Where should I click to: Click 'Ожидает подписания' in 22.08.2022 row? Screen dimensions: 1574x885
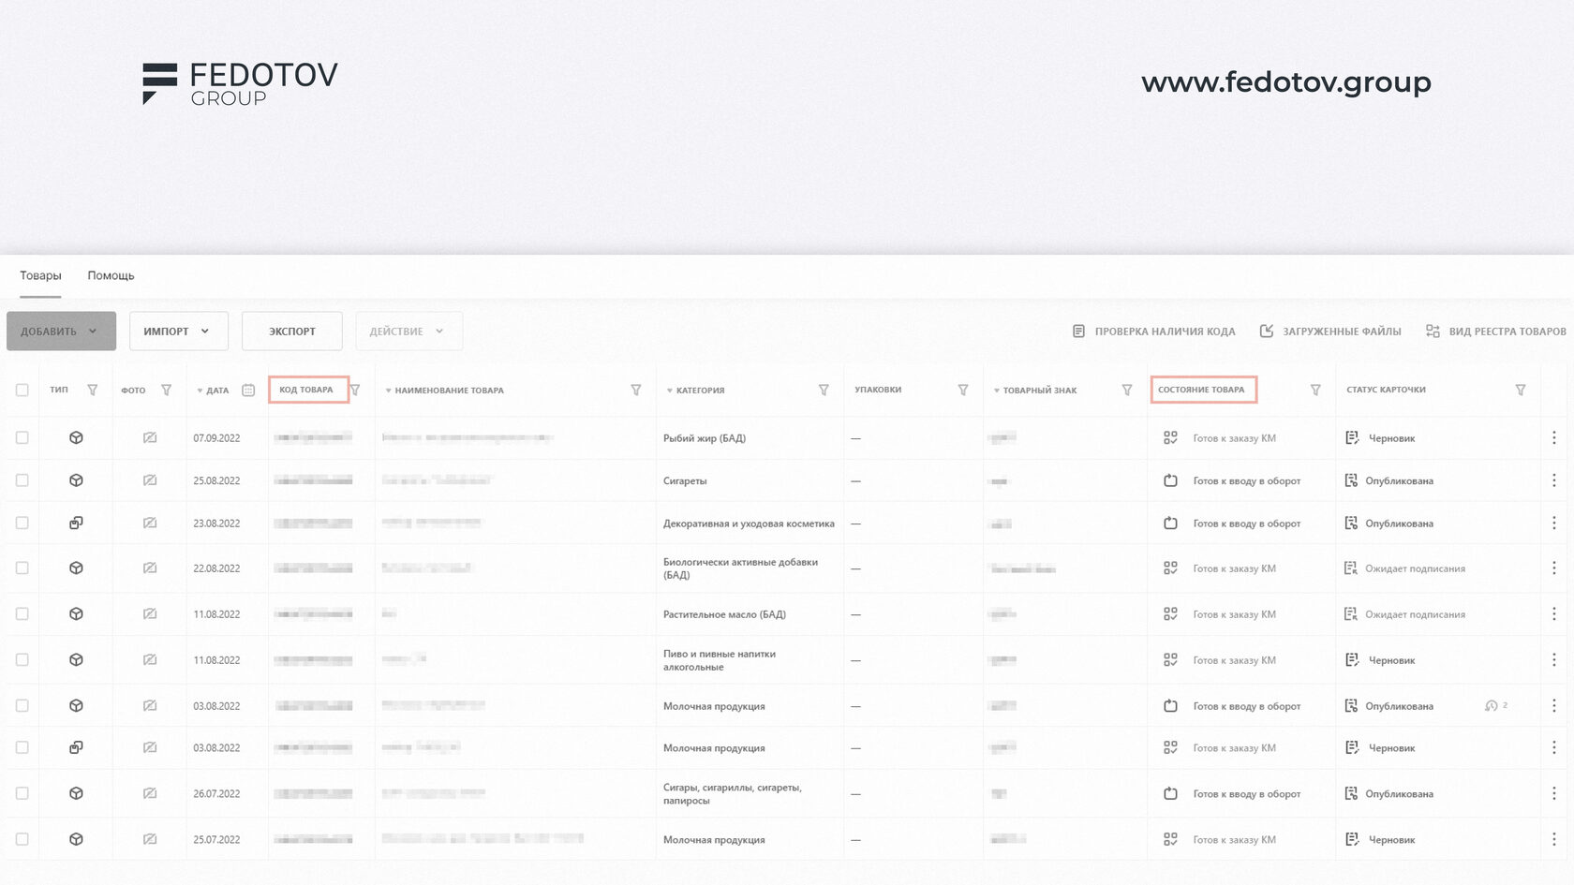pyautogui.click(x=1415, y=568)
